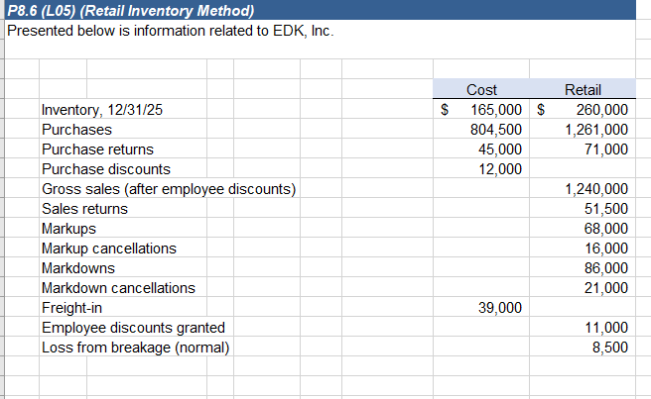The image size is (651, 399).
Task: Select the Sales returns value 51,500
Action: point(583,208)
